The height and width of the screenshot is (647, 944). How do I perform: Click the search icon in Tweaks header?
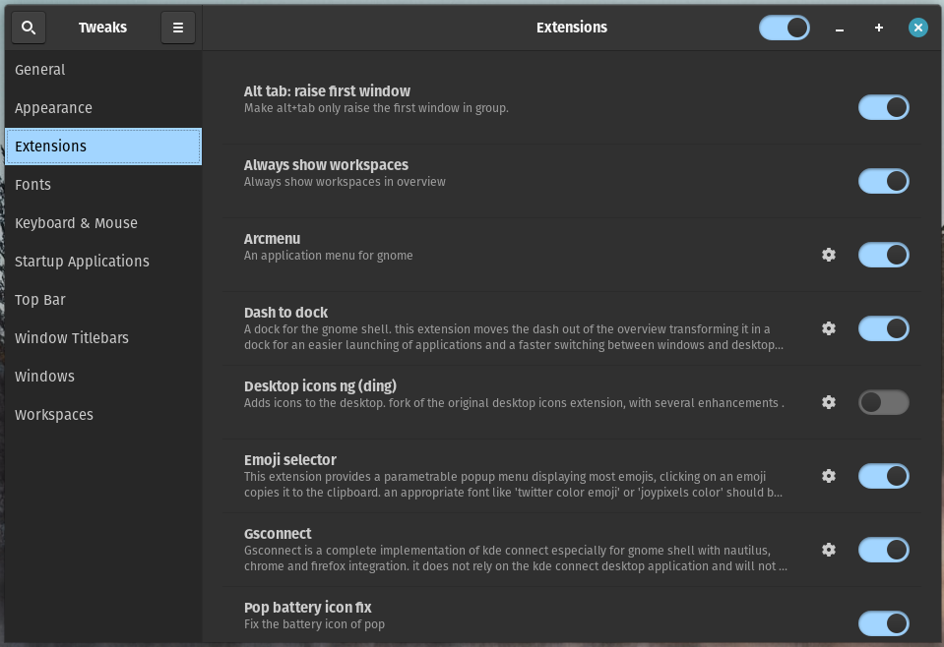[x=29, y=28]
